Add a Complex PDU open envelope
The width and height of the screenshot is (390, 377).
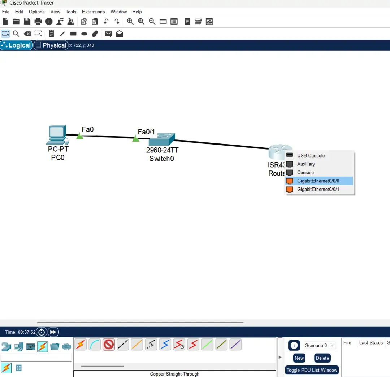coord(120,34)
